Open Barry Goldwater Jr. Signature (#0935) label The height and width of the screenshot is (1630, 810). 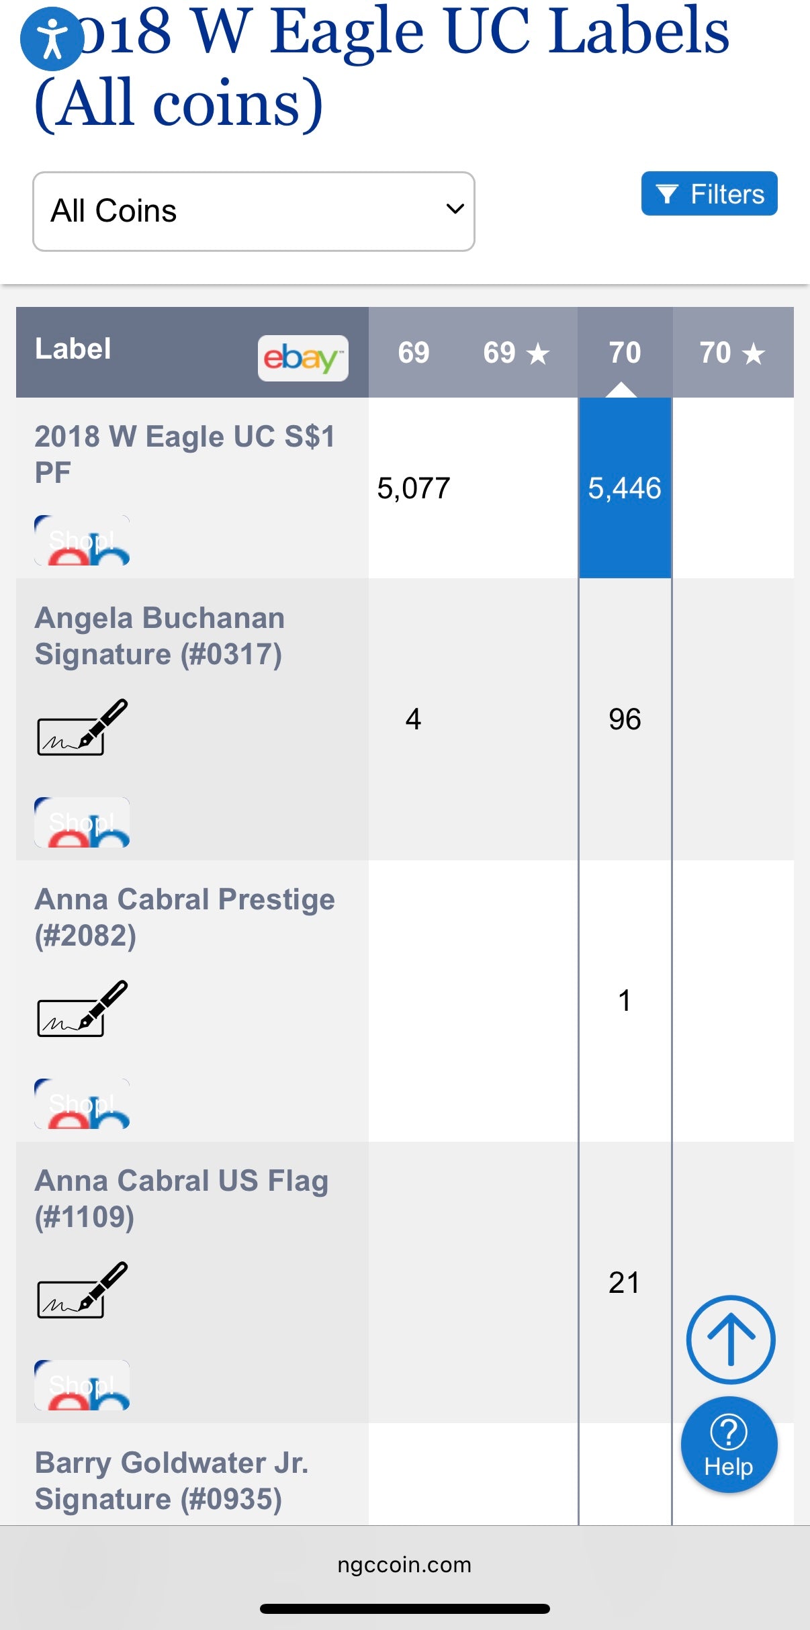171,1481
